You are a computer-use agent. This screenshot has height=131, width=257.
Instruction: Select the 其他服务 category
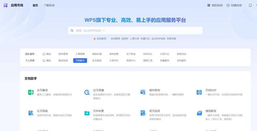[182, 61]
